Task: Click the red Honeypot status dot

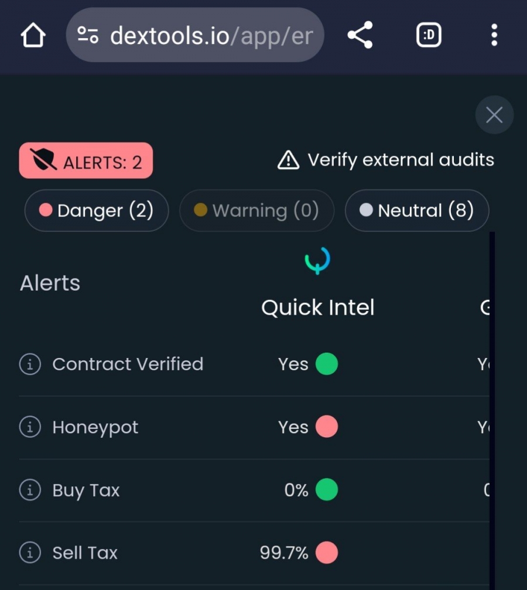Action: click(x=327, y=427)
